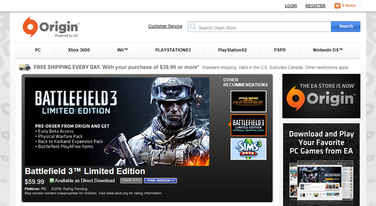Click 'FREE SHIPPING EVERY DAY' text
The width and height of the screenshot is (376, 206).
[67, 67]
